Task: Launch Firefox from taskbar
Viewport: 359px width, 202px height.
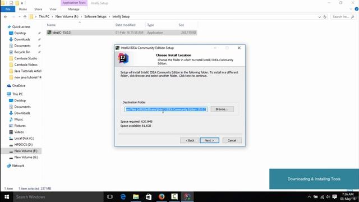Action: point(162,197)
